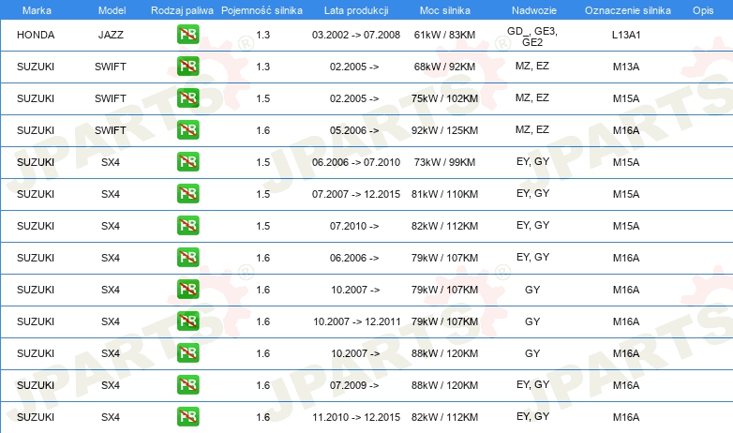
Task: Click the 73kW / 99KM power cell
Action: 444,162
